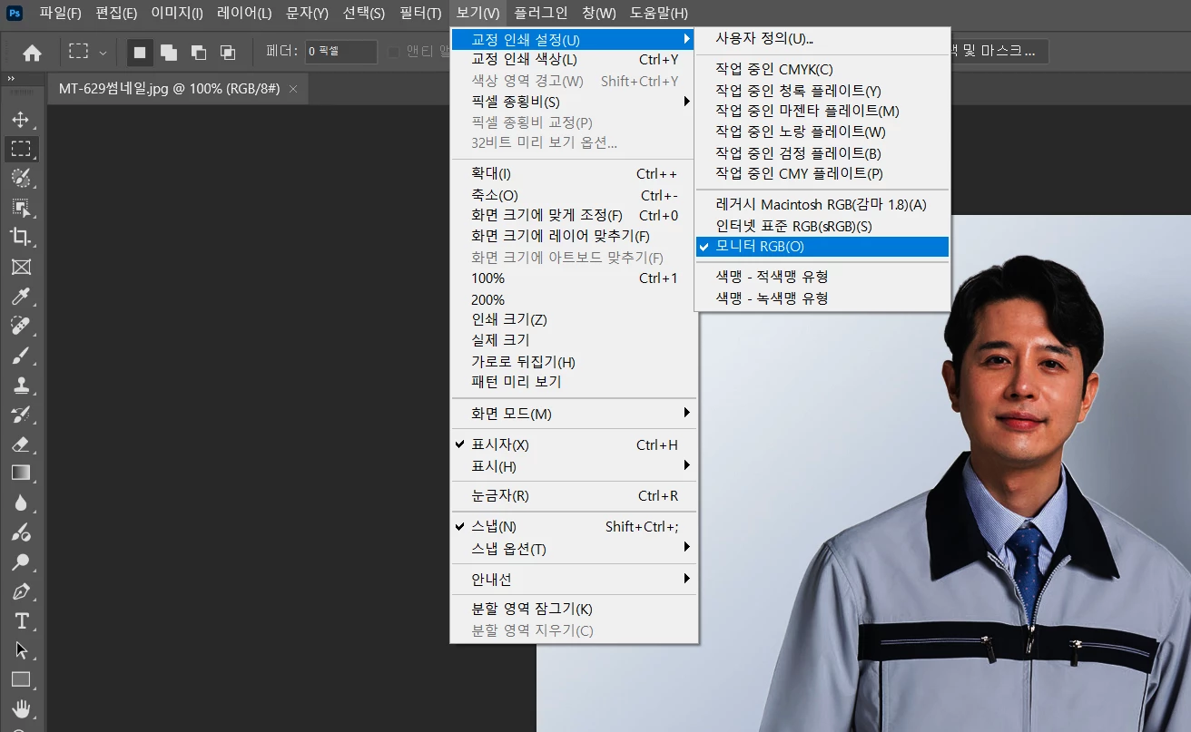The image size is (1191, 732).
Task: Click the Subtract from Selection icon
Action: [x=198, y=53]
